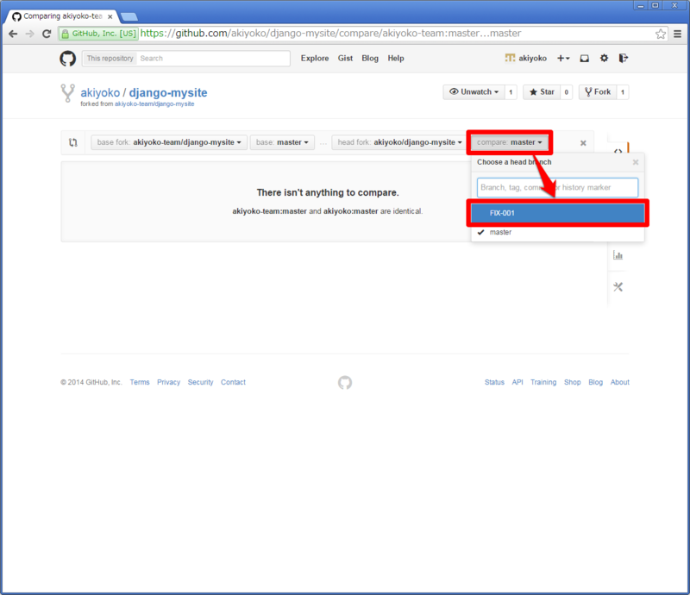Reload the page with refresh icon
Viewport: 690px width, 595px height.
click(47, 34)
